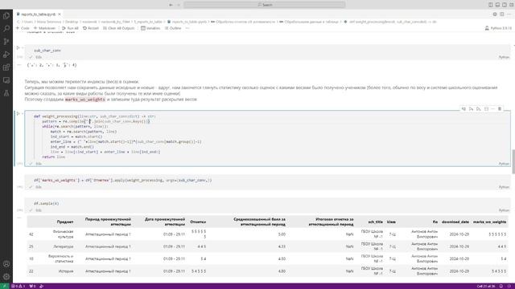Open the Variables panel
This screenshot has width=515, height=289.
click(x=150, y=28)
